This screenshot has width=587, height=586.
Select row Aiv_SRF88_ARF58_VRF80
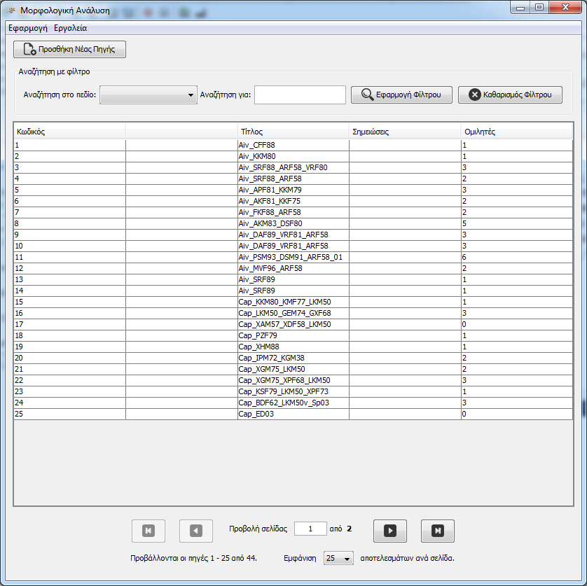(293, 167)
